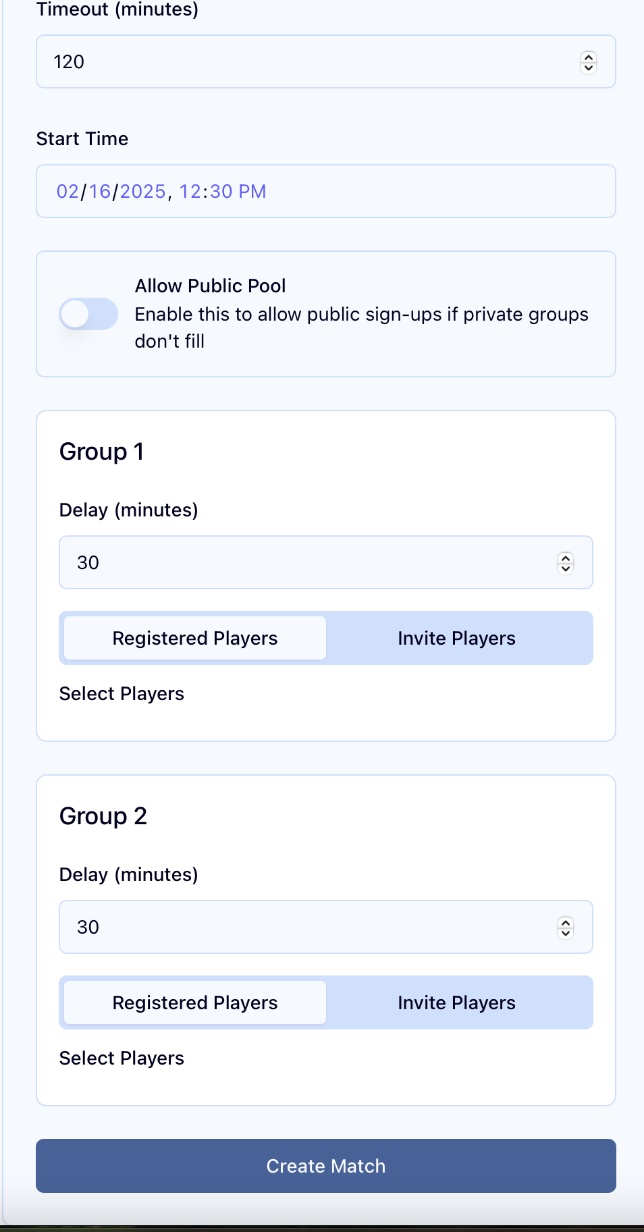Switch Group 2 to Invite Players

click(x=456, y=1002)
